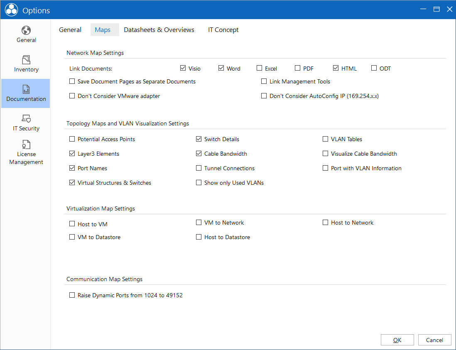456x350 pixels.
Task: Disable the Cable Bandwidth checkbox
Action: point(199,154)
